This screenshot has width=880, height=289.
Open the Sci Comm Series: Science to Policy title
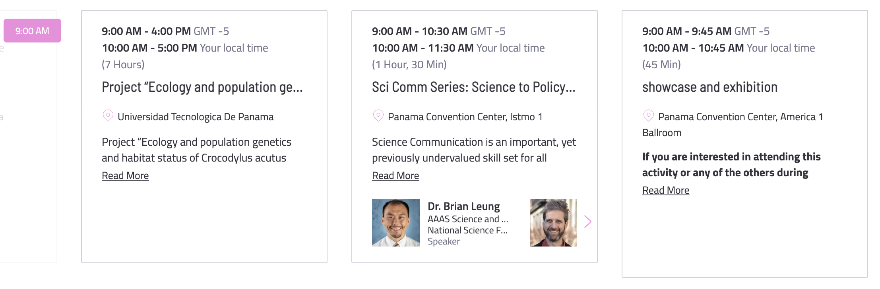473,87
